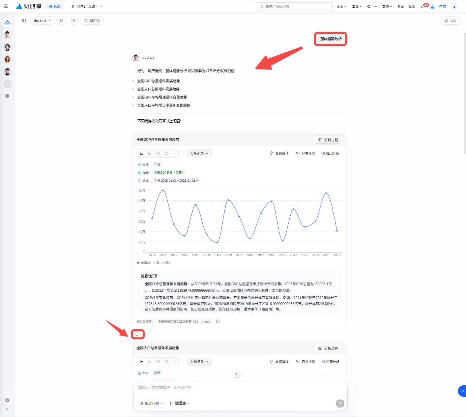The width and height of the screenshot is (466, 417).
Task: Expand the 工具 menu
Action: [x=357, y=6]
